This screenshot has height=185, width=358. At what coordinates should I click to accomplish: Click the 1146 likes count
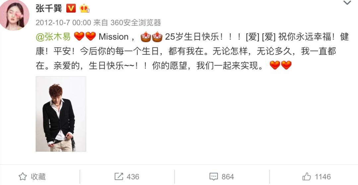click(323, 177)
